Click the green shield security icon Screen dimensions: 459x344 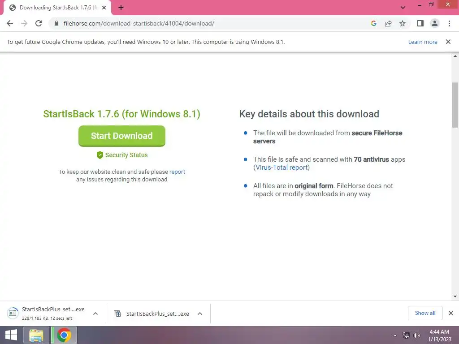click(100, 155)
